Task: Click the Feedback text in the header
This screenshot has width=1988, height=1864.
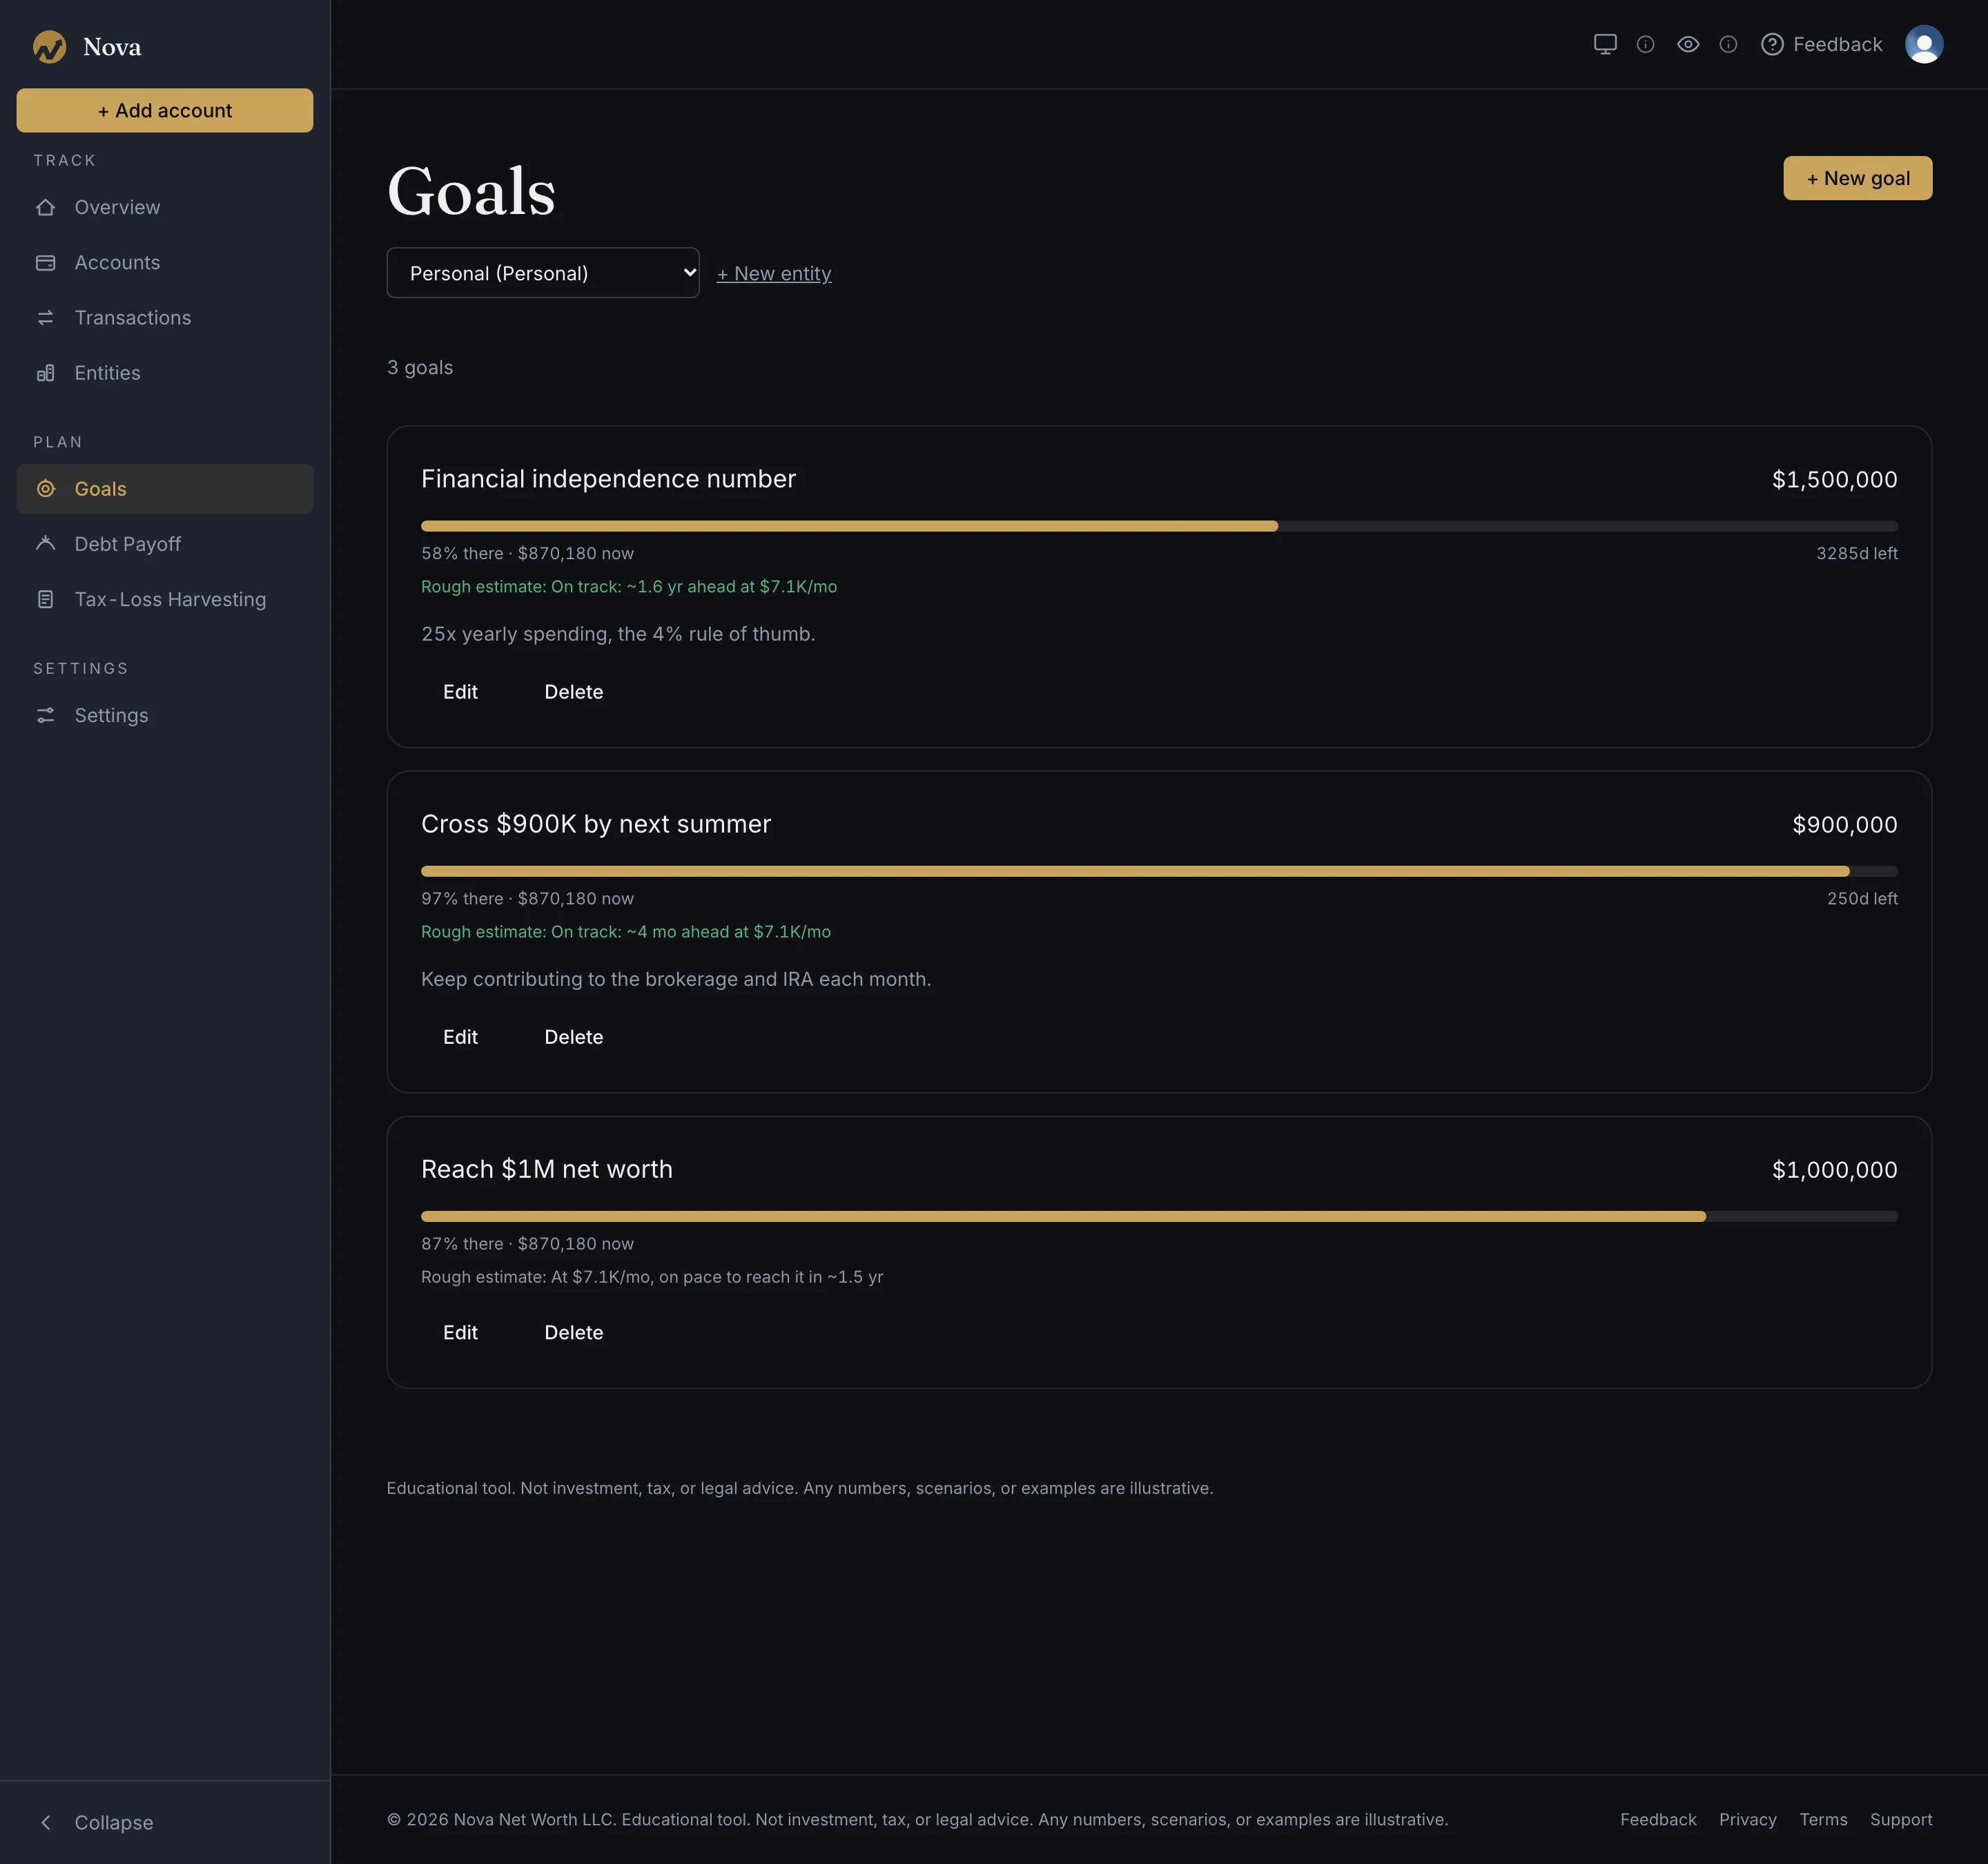Action: [x=1837, y=44]
